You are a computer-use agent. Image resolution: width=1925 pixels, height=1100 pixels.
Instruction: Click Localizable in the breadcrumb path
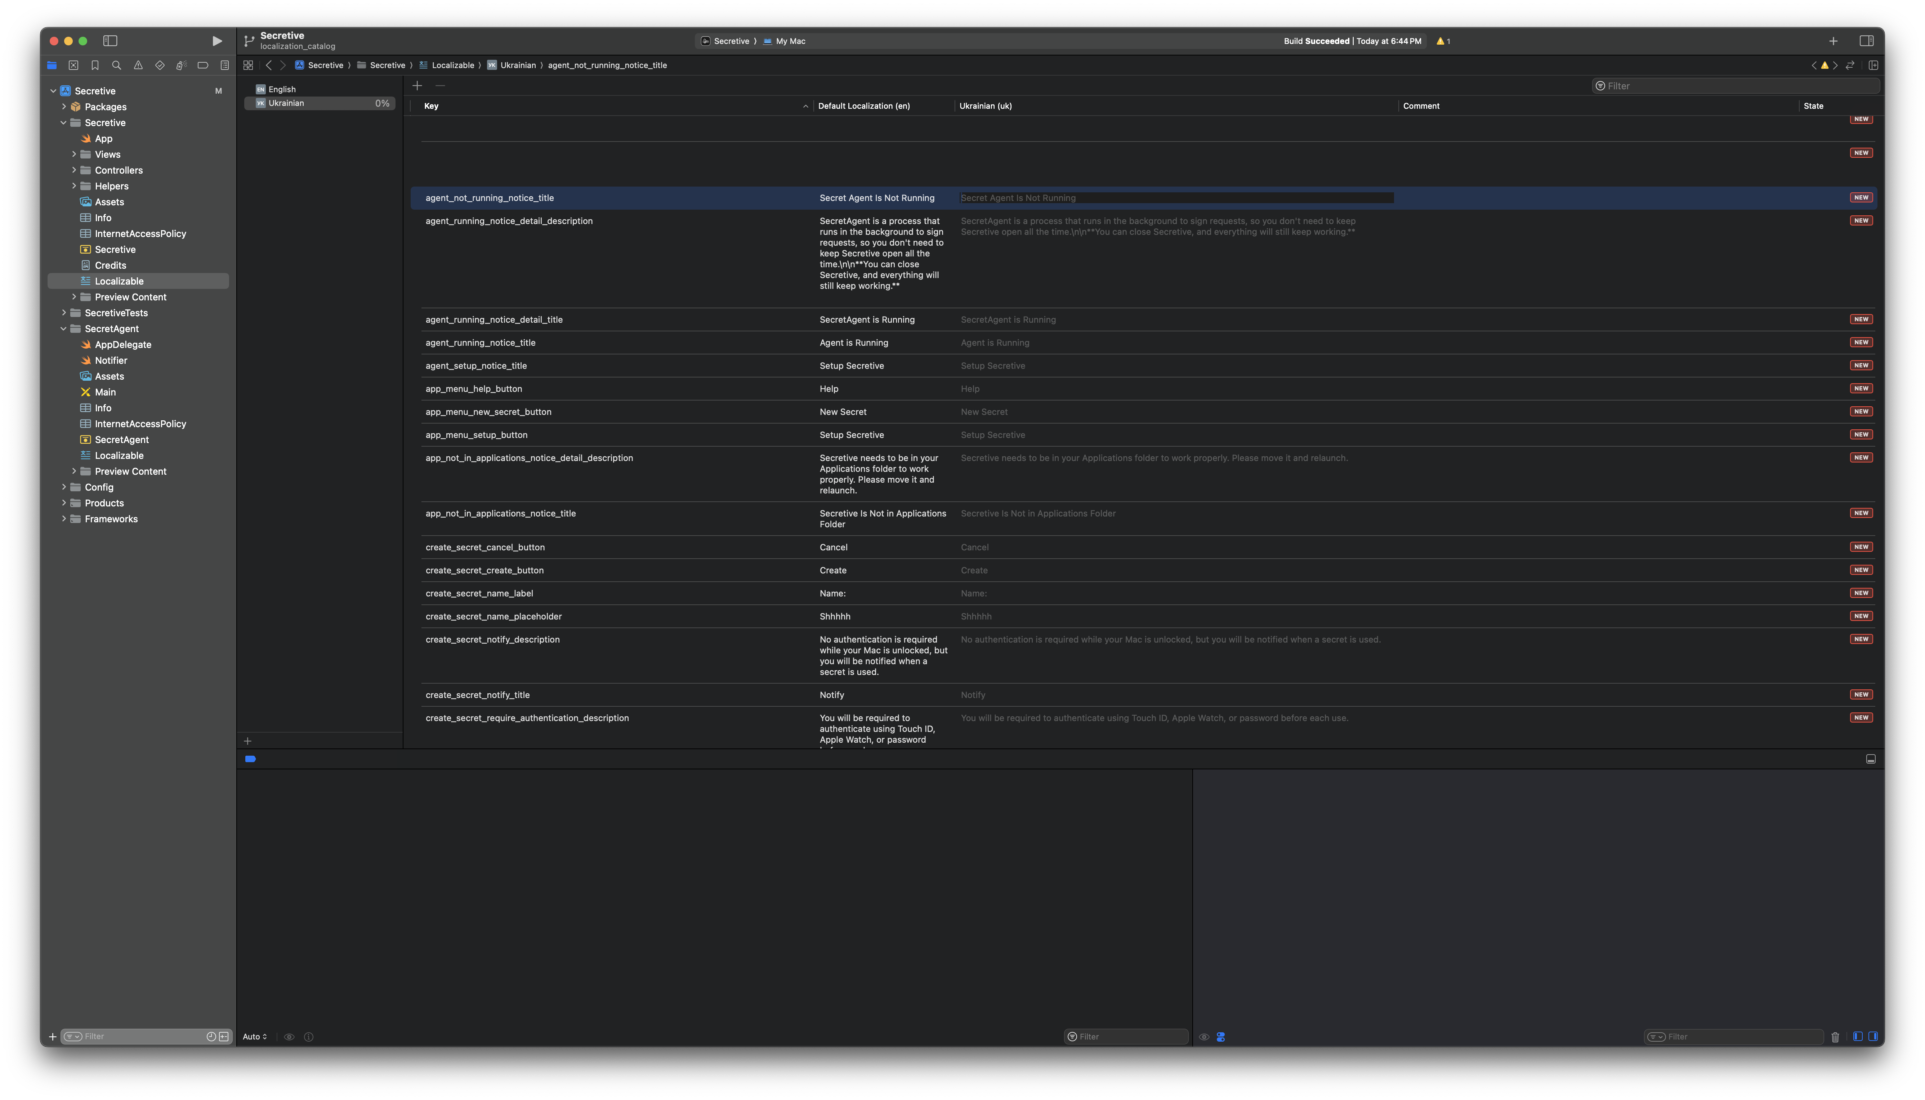(x=452, y=65)
